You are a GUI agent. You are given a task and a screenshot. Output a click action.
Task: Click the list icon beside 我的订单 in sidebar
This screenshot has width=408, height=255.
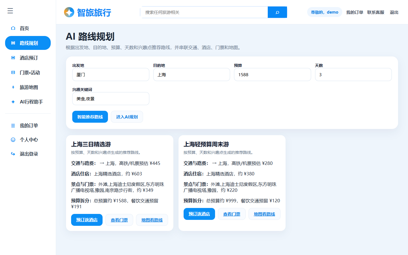(x=13, y=126)
